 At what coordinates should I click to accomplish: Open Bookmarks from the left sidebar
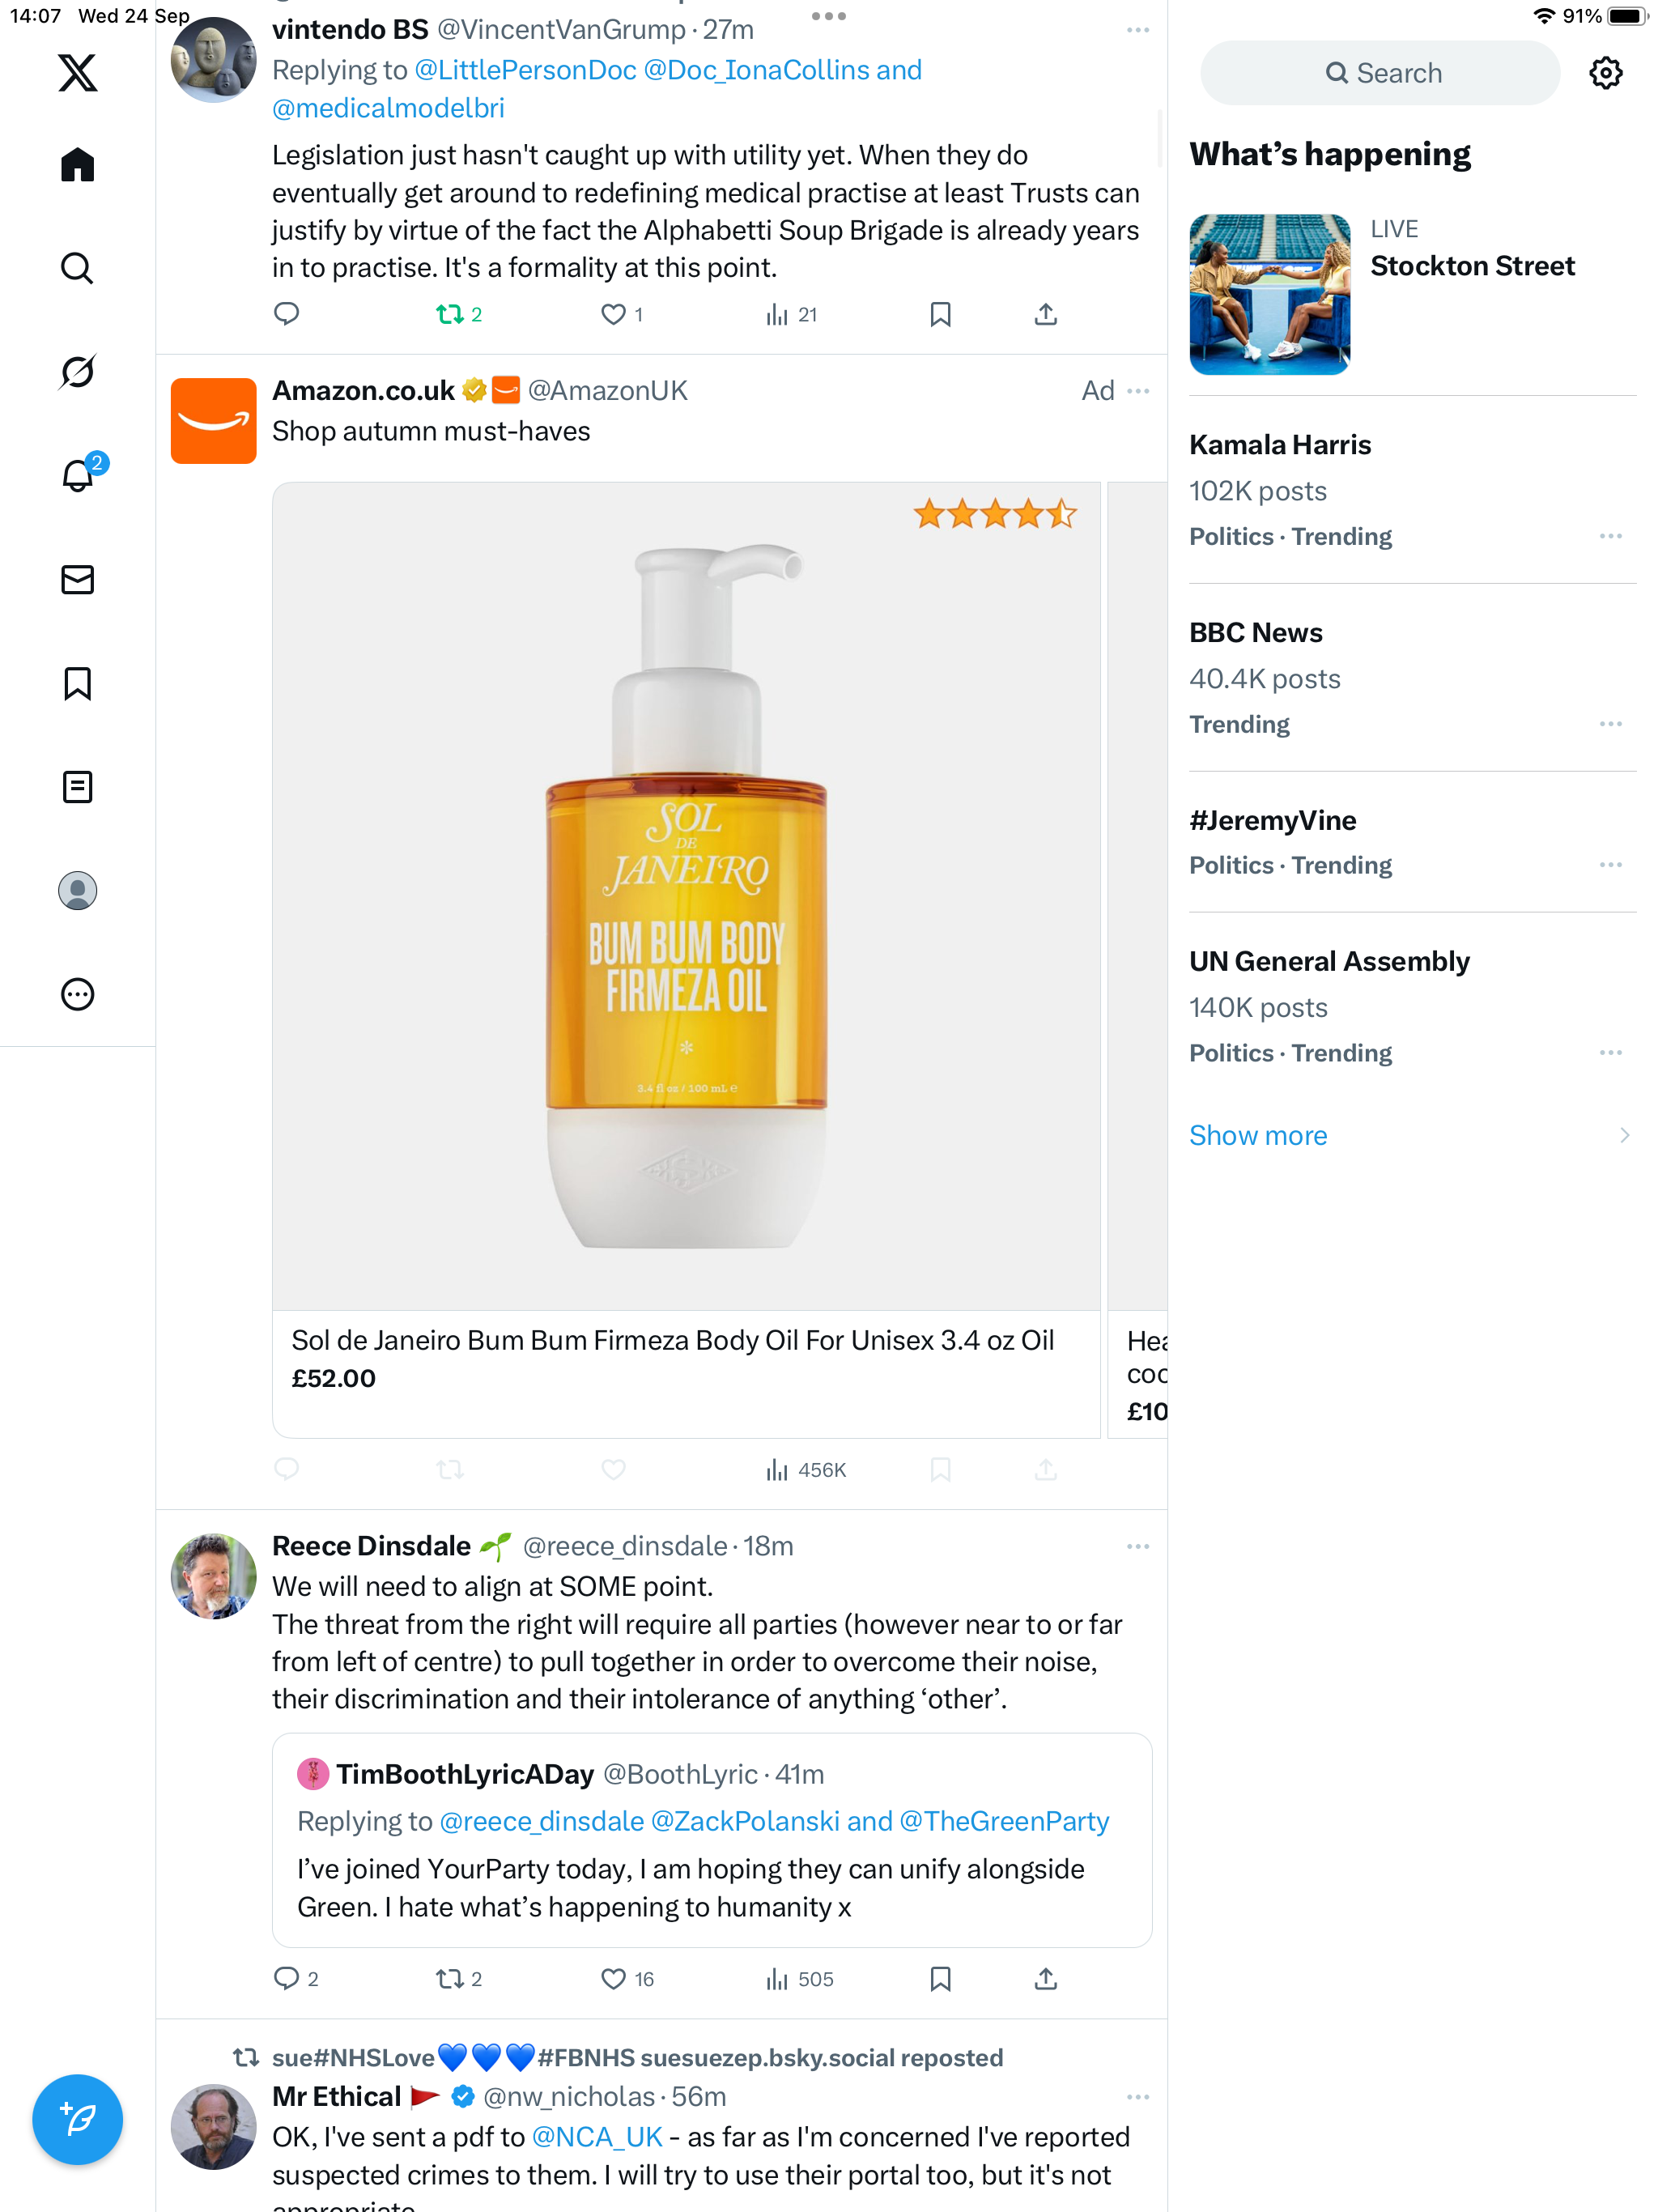pos(77,684)
